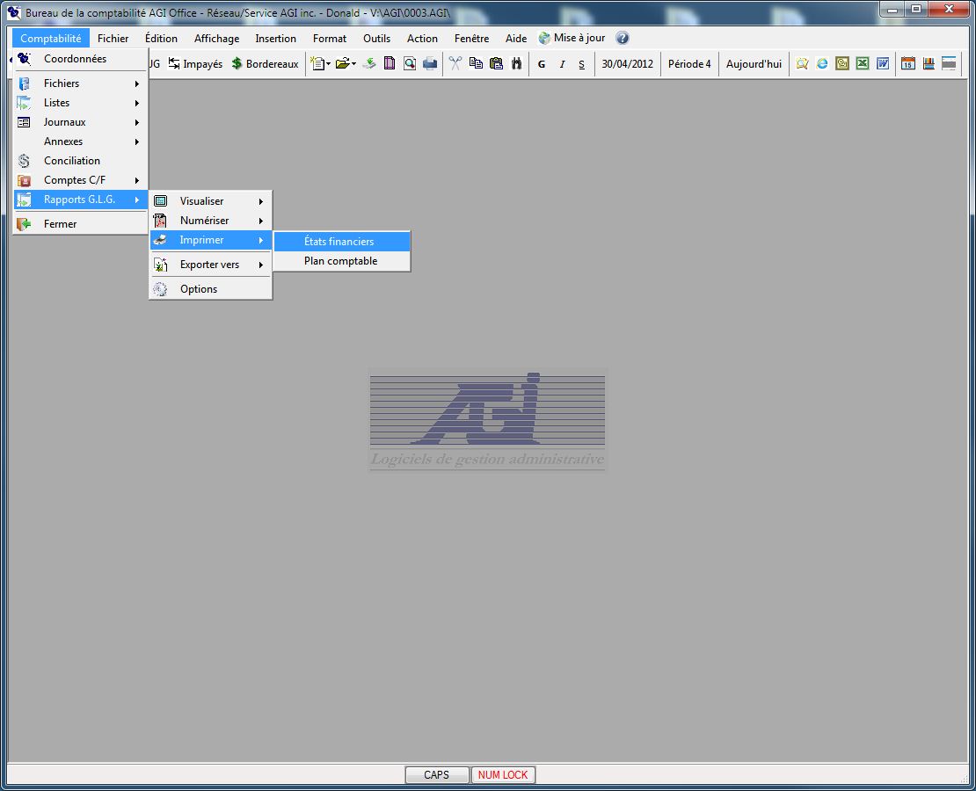976x791 pixels.
Task: Expand the Journaux submenu
Action: click(80, 122)
